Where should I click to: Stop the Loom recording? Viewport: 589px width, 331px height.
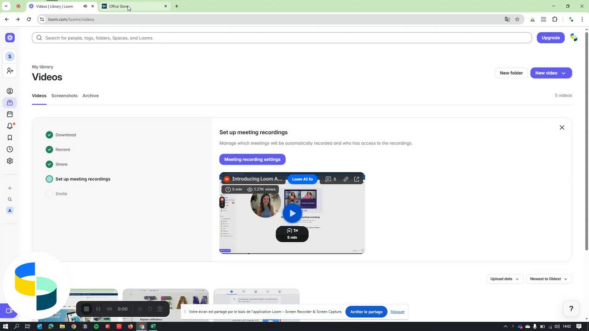coord(86,309)
